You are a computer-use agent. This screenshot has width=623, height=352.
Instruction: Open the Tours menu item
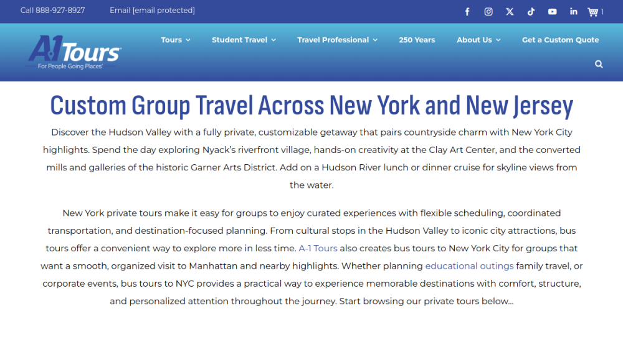click(x=171, y=40)
